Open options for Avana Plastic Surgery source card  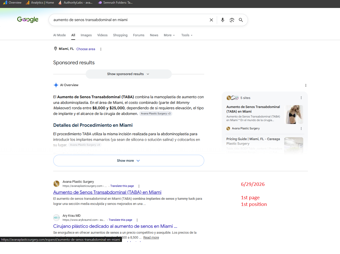coord(301,129)
